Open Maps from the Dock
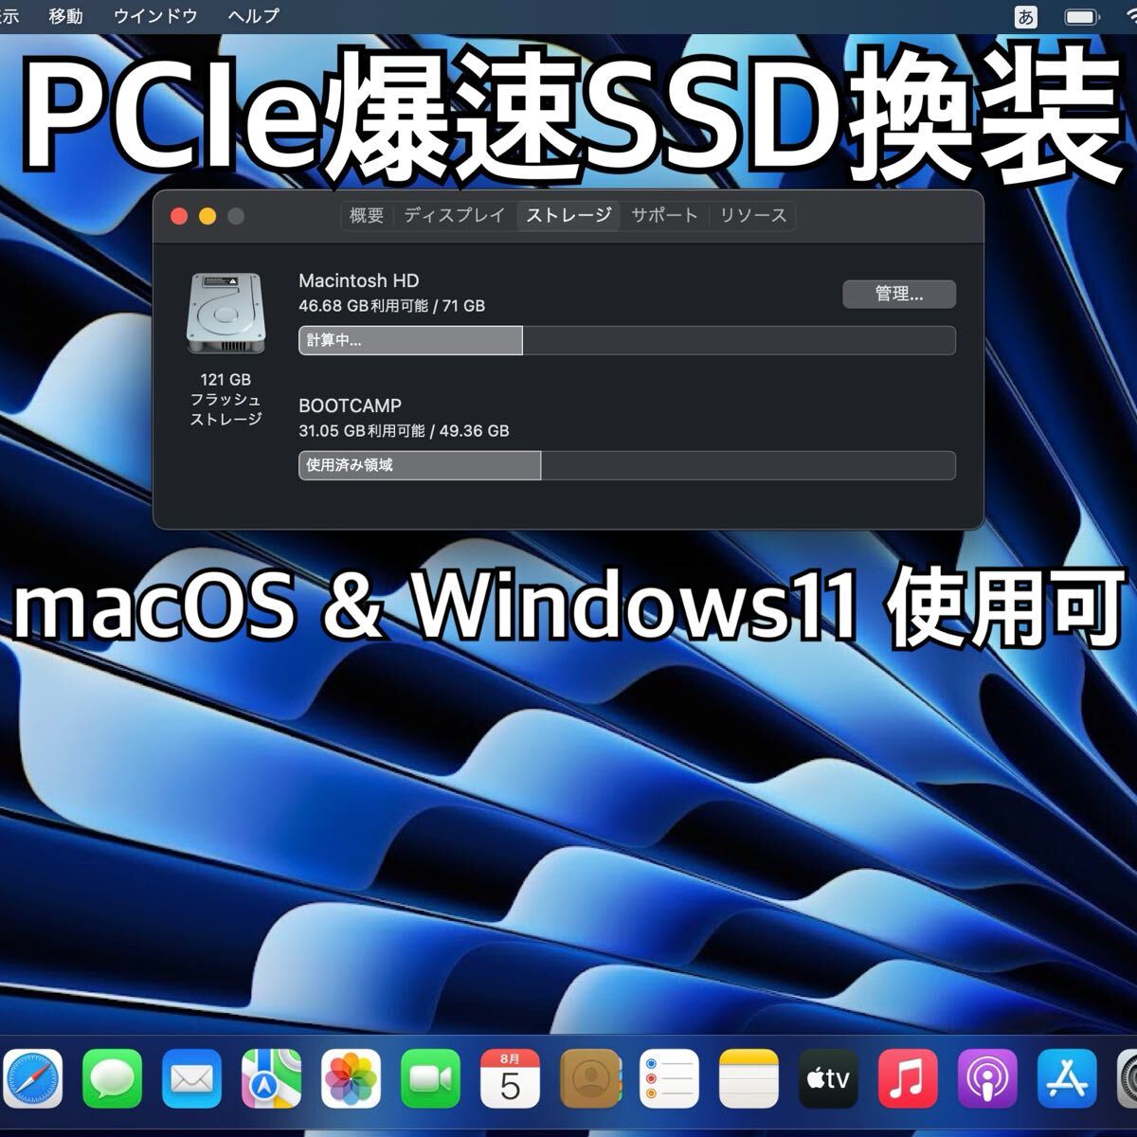The image size is (1137, 1137). (x=271, y=1079)
